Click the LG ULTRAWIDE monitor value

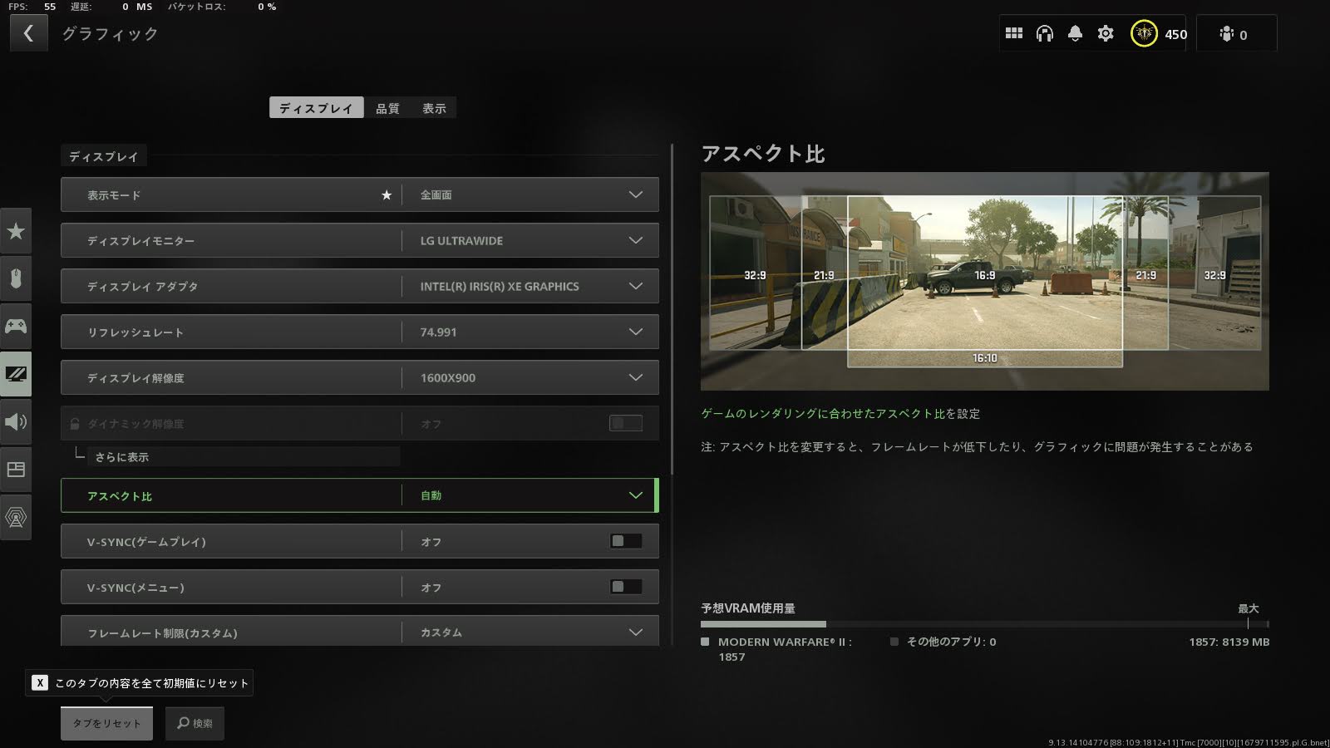pos(461,240)
